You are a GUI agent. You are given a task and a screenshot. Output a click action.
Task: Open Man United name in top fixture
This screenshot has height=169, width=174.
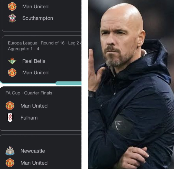35,6
